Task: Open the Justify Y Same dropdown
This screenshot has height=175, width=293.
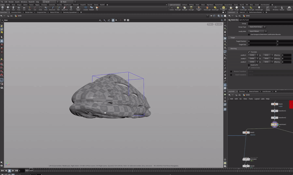Action: (268, 58)
